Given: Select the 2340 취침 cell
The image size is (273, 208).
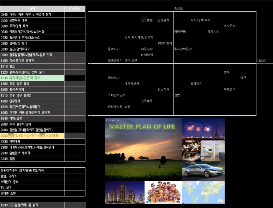Looking at the screenshot, I should point(32,159).
